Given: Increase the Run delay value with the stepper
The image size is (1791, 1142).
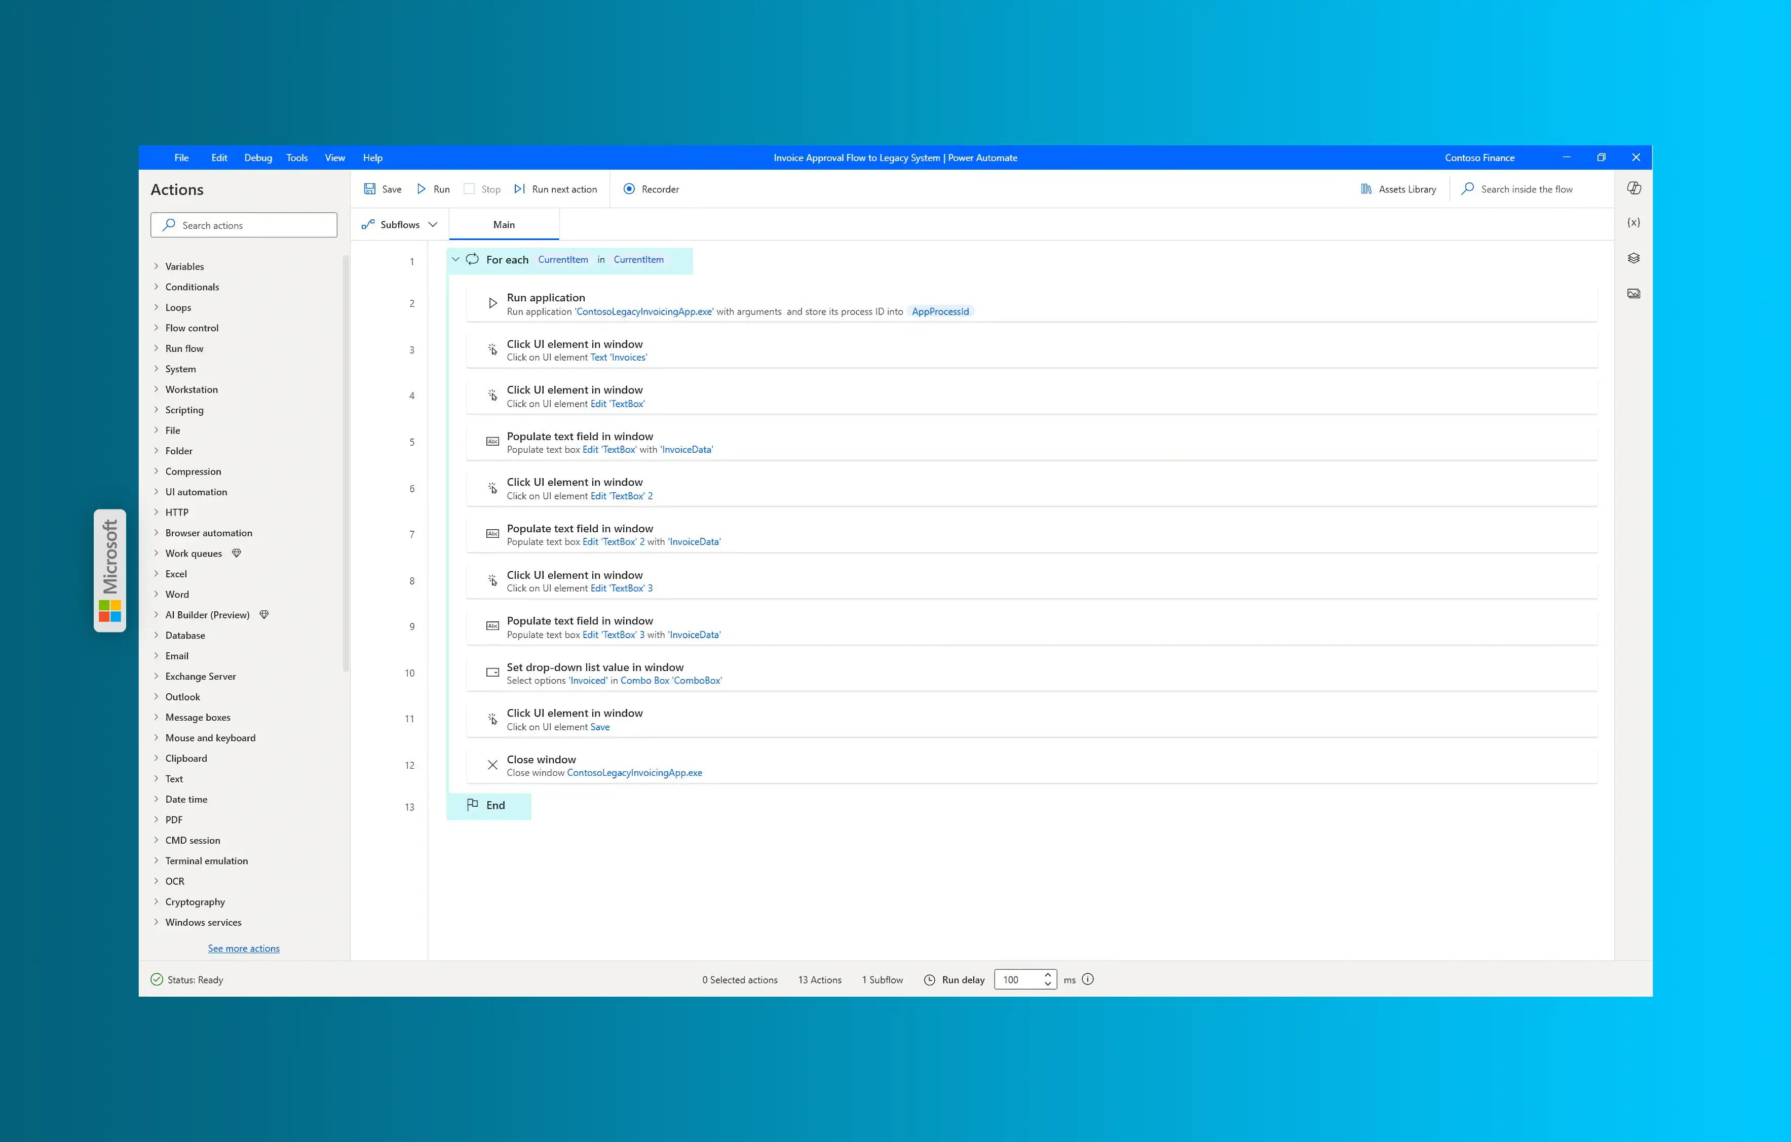Looking at the screenshot, I should [1048, 975].
